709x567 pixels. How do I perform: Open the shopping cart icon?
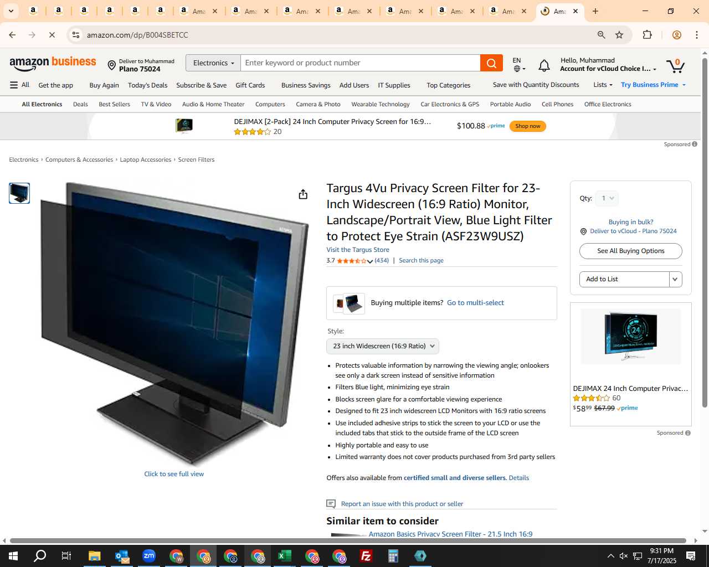click(675, 65)
